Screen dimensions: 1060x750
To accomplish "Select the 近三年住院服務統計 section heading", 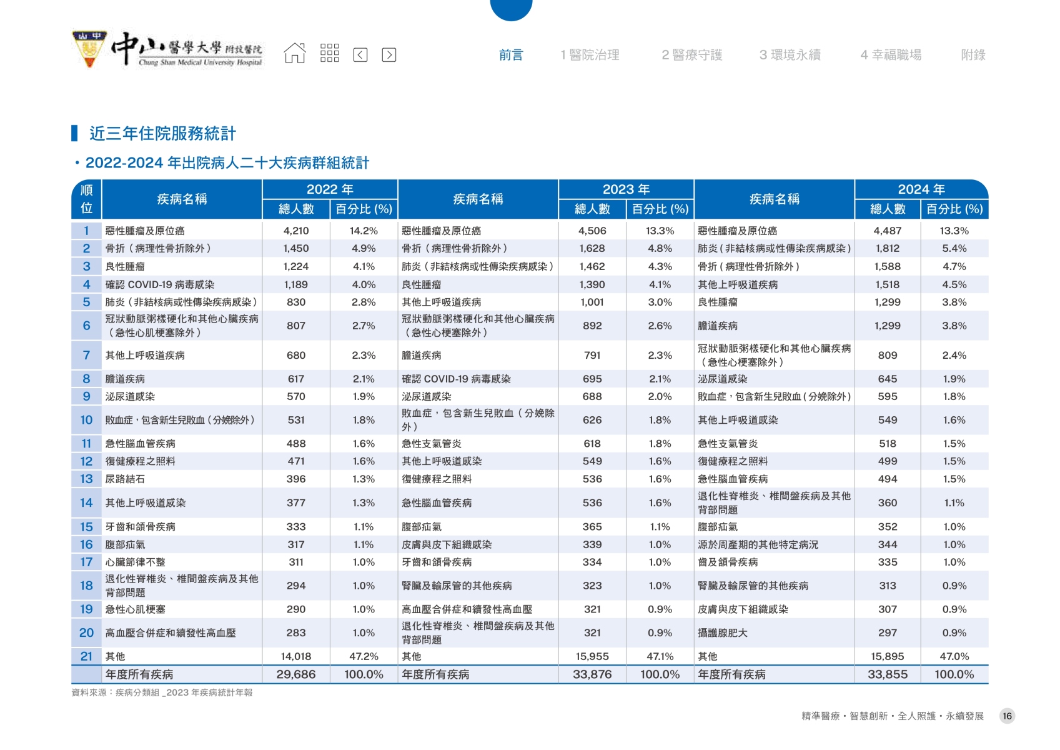I will pos(162,133).
